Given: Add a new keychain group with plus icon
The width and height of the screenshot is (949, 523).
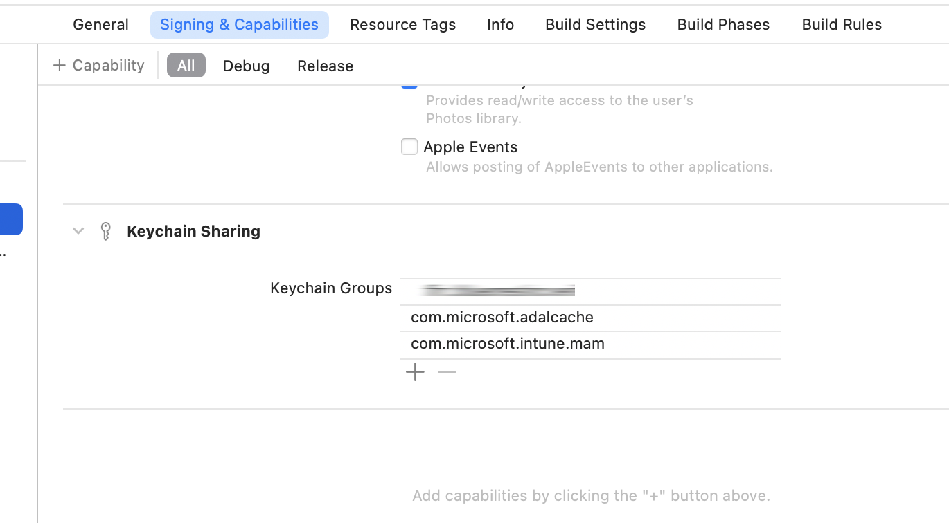Looking at the screenshot, I should pyautogui.click(x=415, y=372).
